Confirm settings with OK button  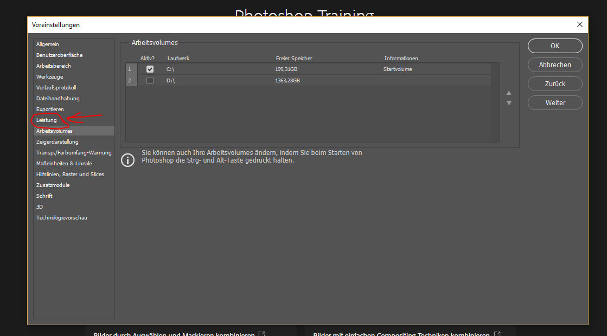555,46
